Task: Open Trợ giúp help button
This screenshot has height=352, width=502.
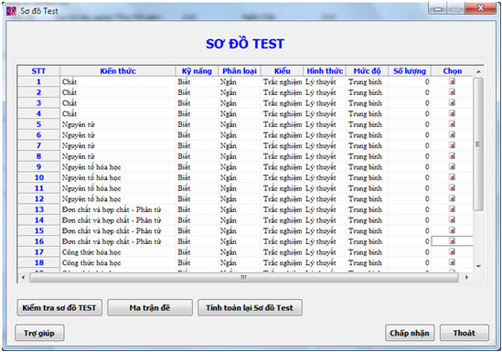Action: click(x=39, y=333)
